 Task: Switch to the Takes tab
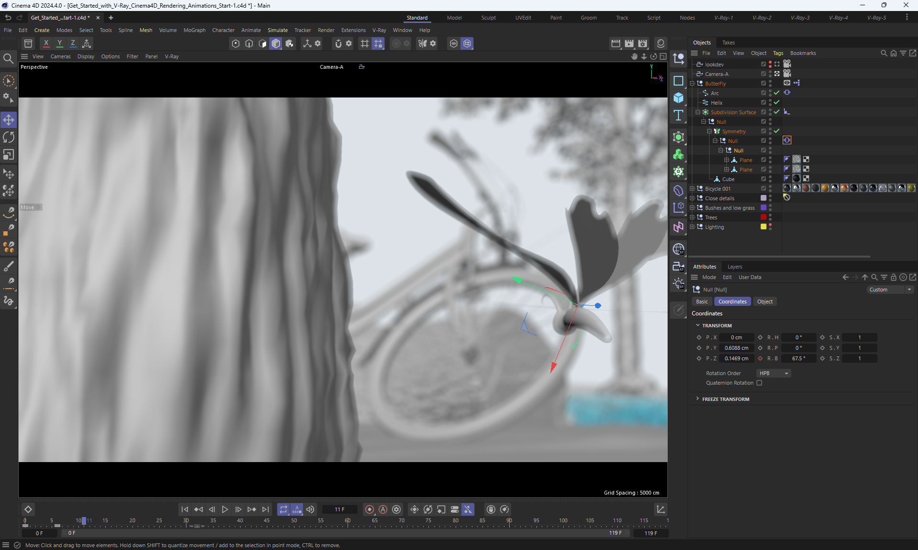(728, 43)
